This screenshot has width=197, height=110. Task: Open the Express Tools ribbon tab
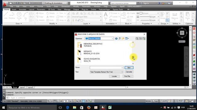pos(118,9)
